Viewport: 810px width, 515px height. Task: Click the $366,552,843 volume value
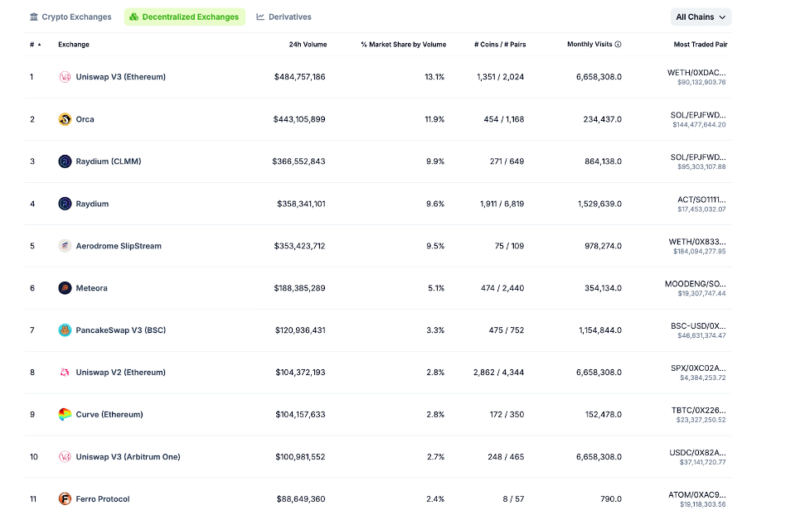[x=298, y=161]
